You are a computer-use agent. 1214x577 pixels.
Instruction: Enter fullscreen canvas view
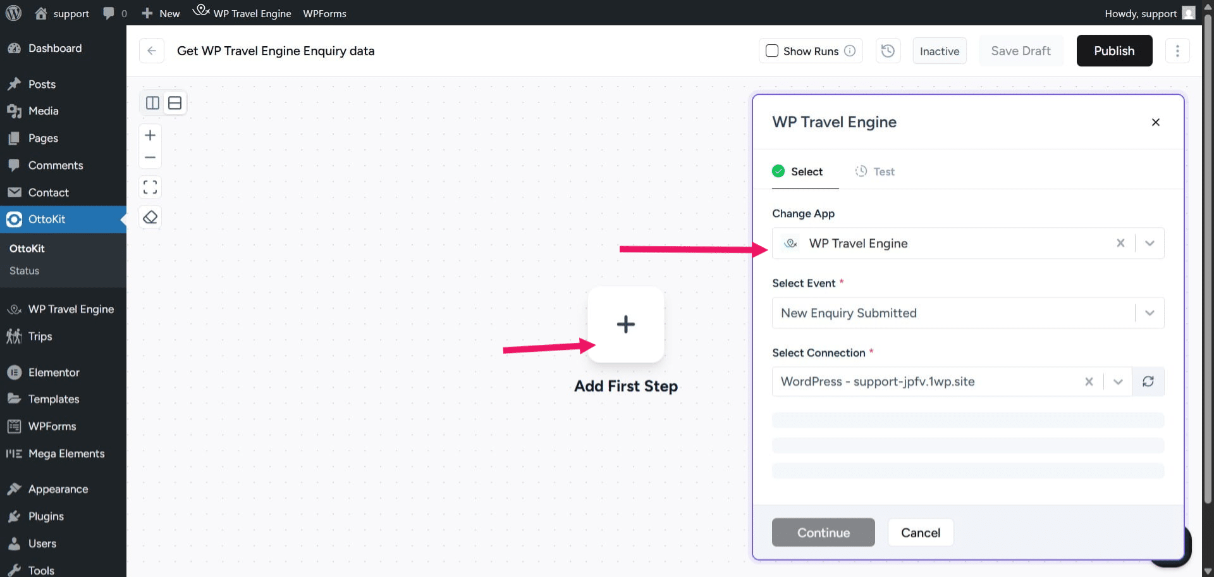[x=150, y=187]
